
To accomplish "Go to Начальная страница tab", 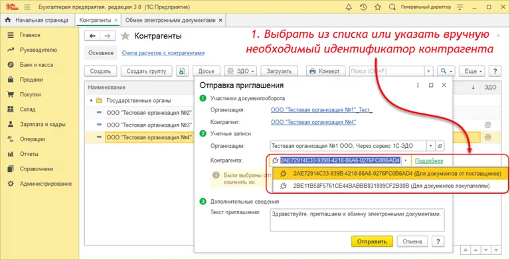I will pyautogui.click(x=37, y=20).
